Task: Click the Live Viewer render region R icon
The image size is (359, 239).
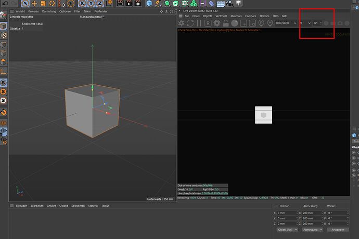Action: click(208, 23)
